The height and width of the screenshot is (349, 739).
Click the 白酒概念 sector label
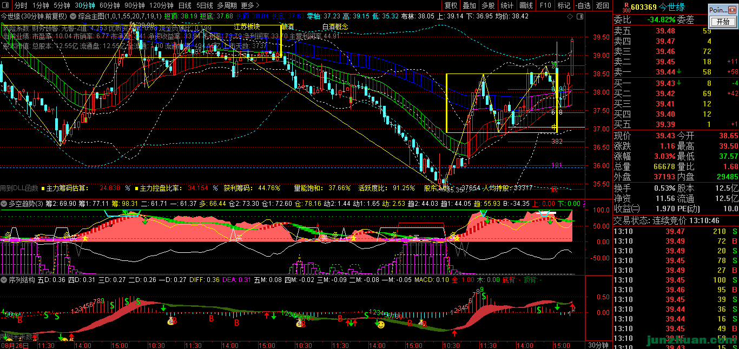click(x=335, y=26)
